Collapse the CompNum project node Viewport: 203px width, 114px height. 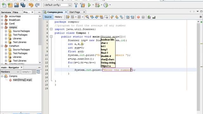pyautogui.click(x=2, y=46)
